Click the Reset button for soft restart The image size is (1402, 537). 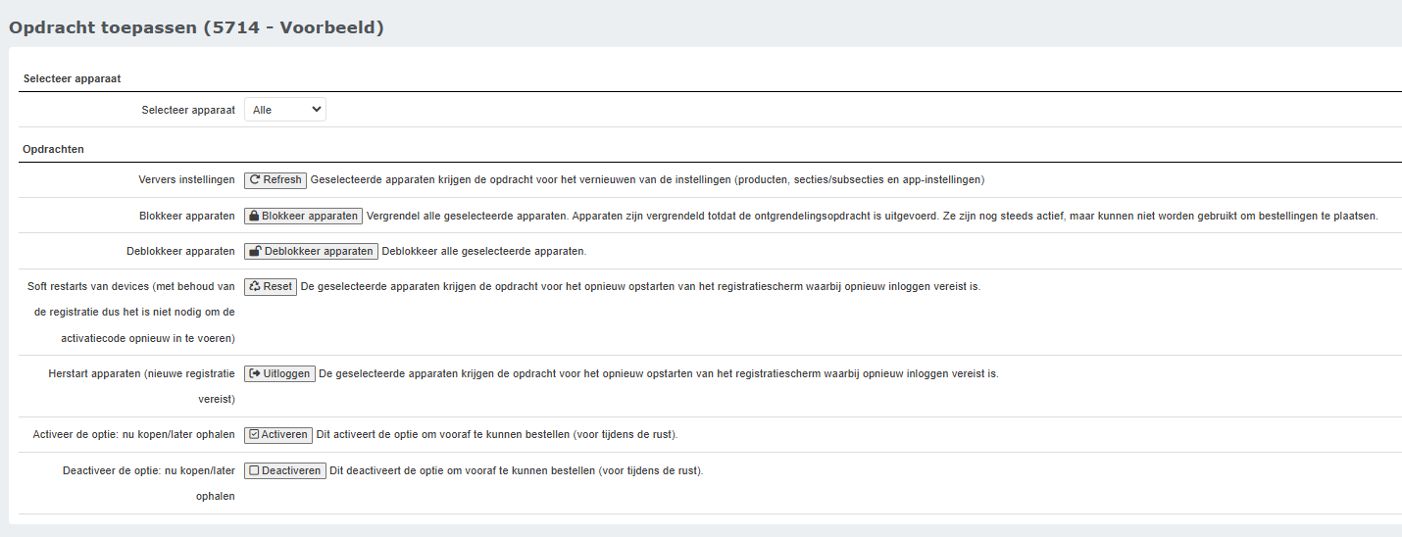point(271,287)
